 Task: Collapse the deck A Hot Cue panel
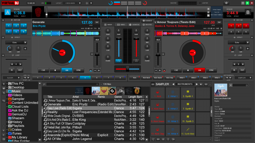(x=3, y=20)
